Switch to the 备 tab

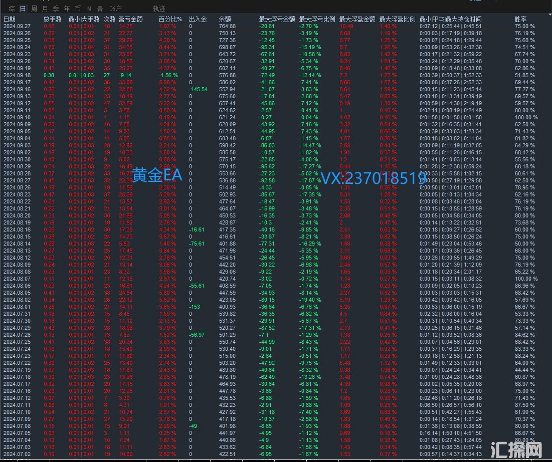coord(100,9)
